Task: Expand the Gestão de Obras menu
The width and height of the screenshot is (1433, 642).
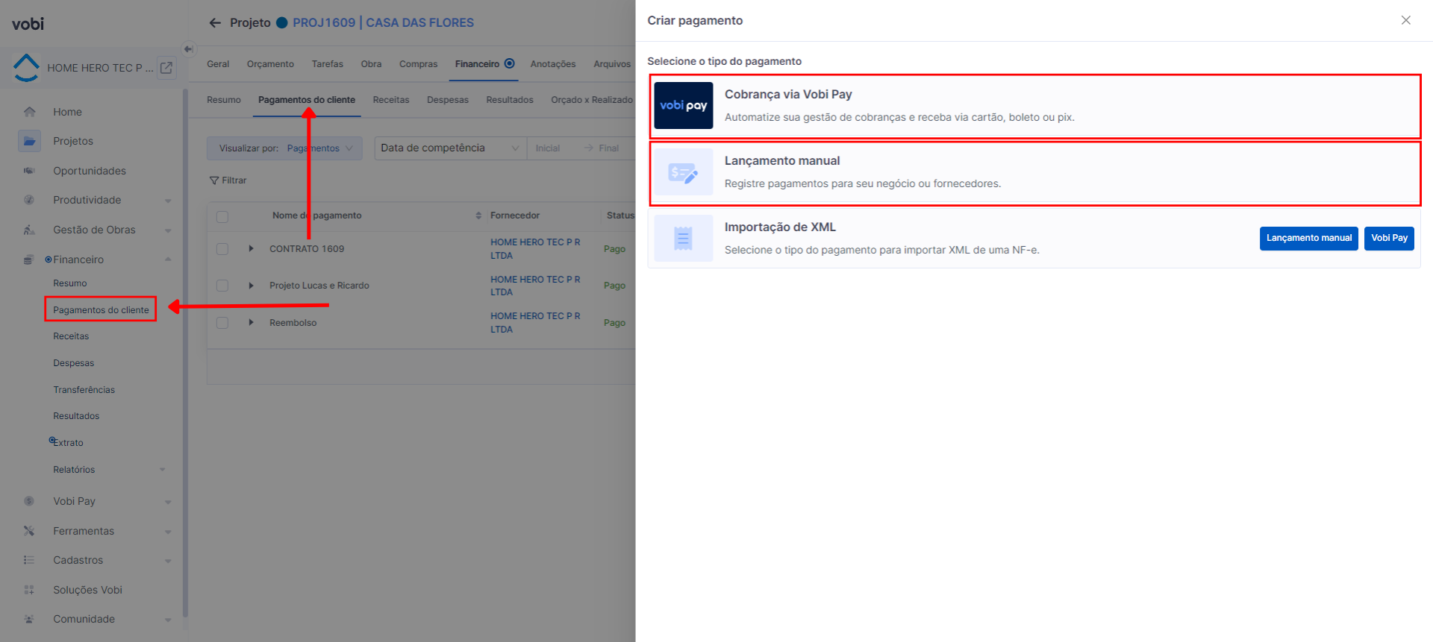Action: pyautogui.click(x=168, y=230)
